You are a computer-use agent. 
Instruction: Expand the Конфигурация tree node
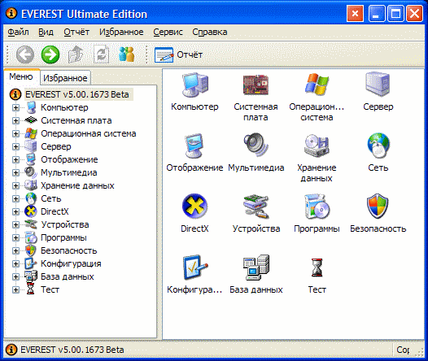pos(15,263)
